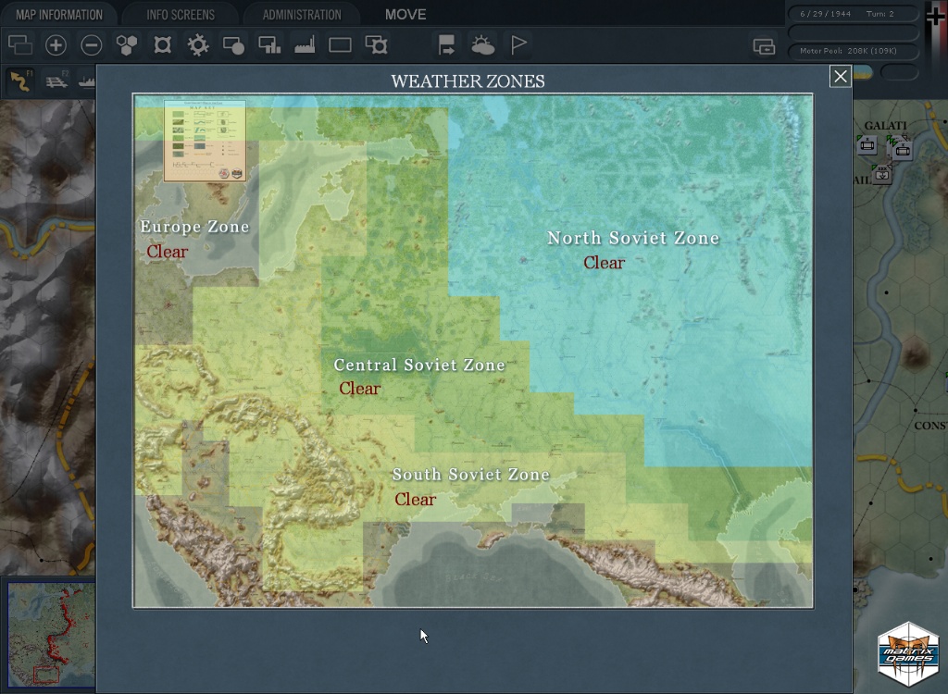
Task: Click the overlapping windows icon at top left
Action: [19, 44]
